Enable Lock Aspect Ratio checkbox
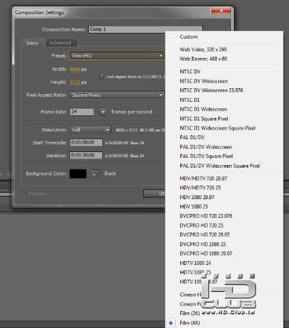289x328 pixels. tap(101, 76)
